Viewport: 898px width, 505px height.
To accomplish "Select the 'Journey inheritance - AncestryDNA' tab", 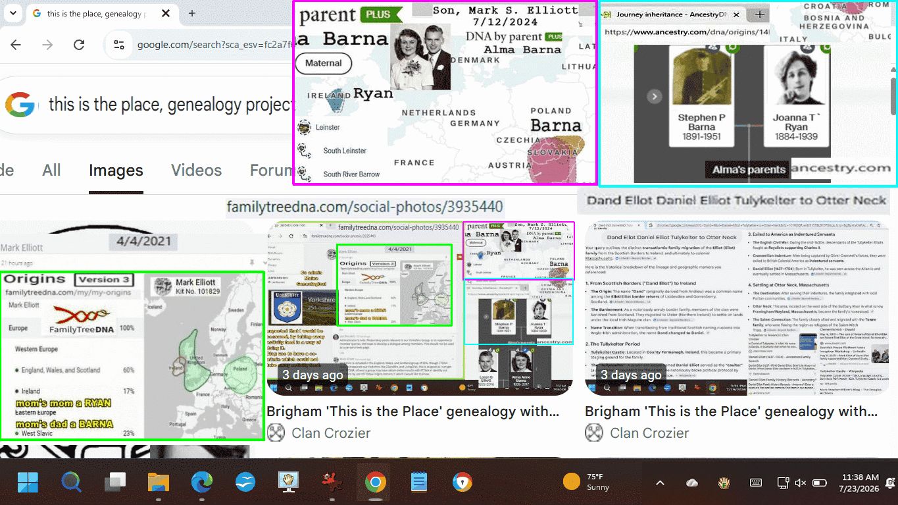I will pyautogui.click(x=671, y=14).
